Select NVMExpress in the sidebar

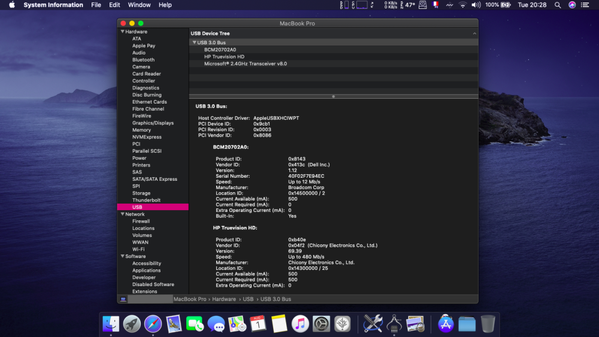click(147, 137)
